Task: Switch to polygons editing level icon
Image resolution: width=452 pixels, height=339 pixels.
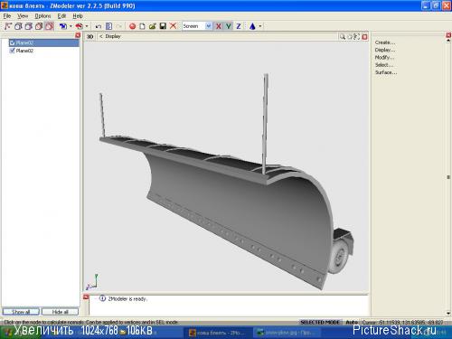Action: coord(29,26)
